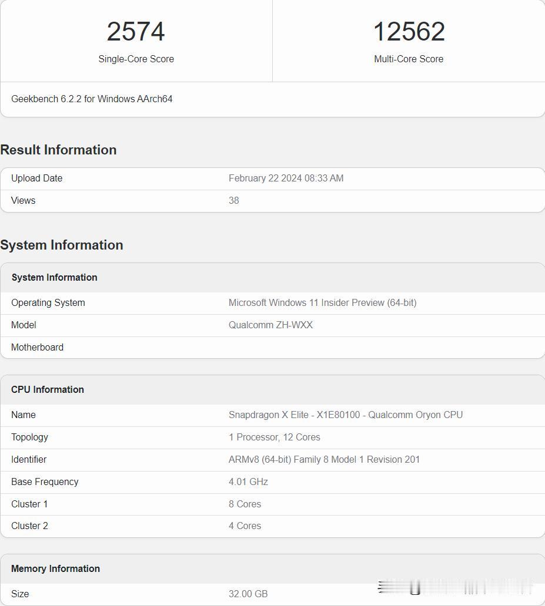Click the Geekbench 6.2.2 for Windows AArch64 text
The image size is (545, 606).
pos(92,99)
